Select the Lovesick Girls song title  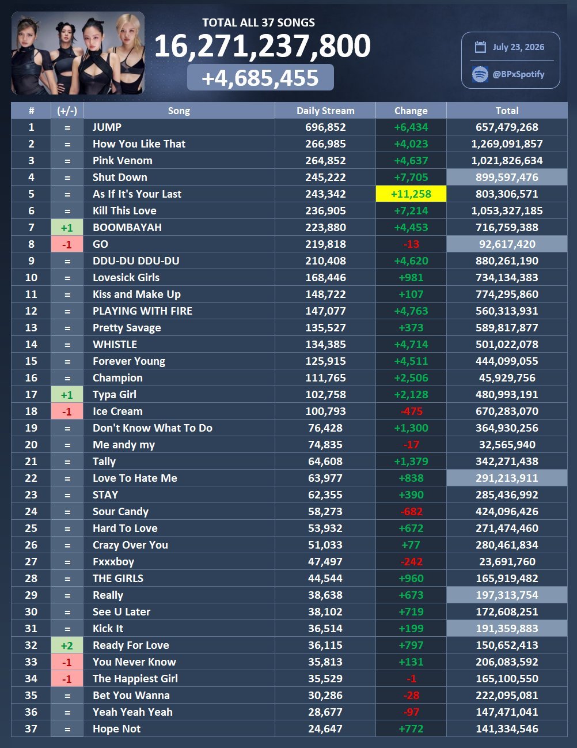pos(126,278)
